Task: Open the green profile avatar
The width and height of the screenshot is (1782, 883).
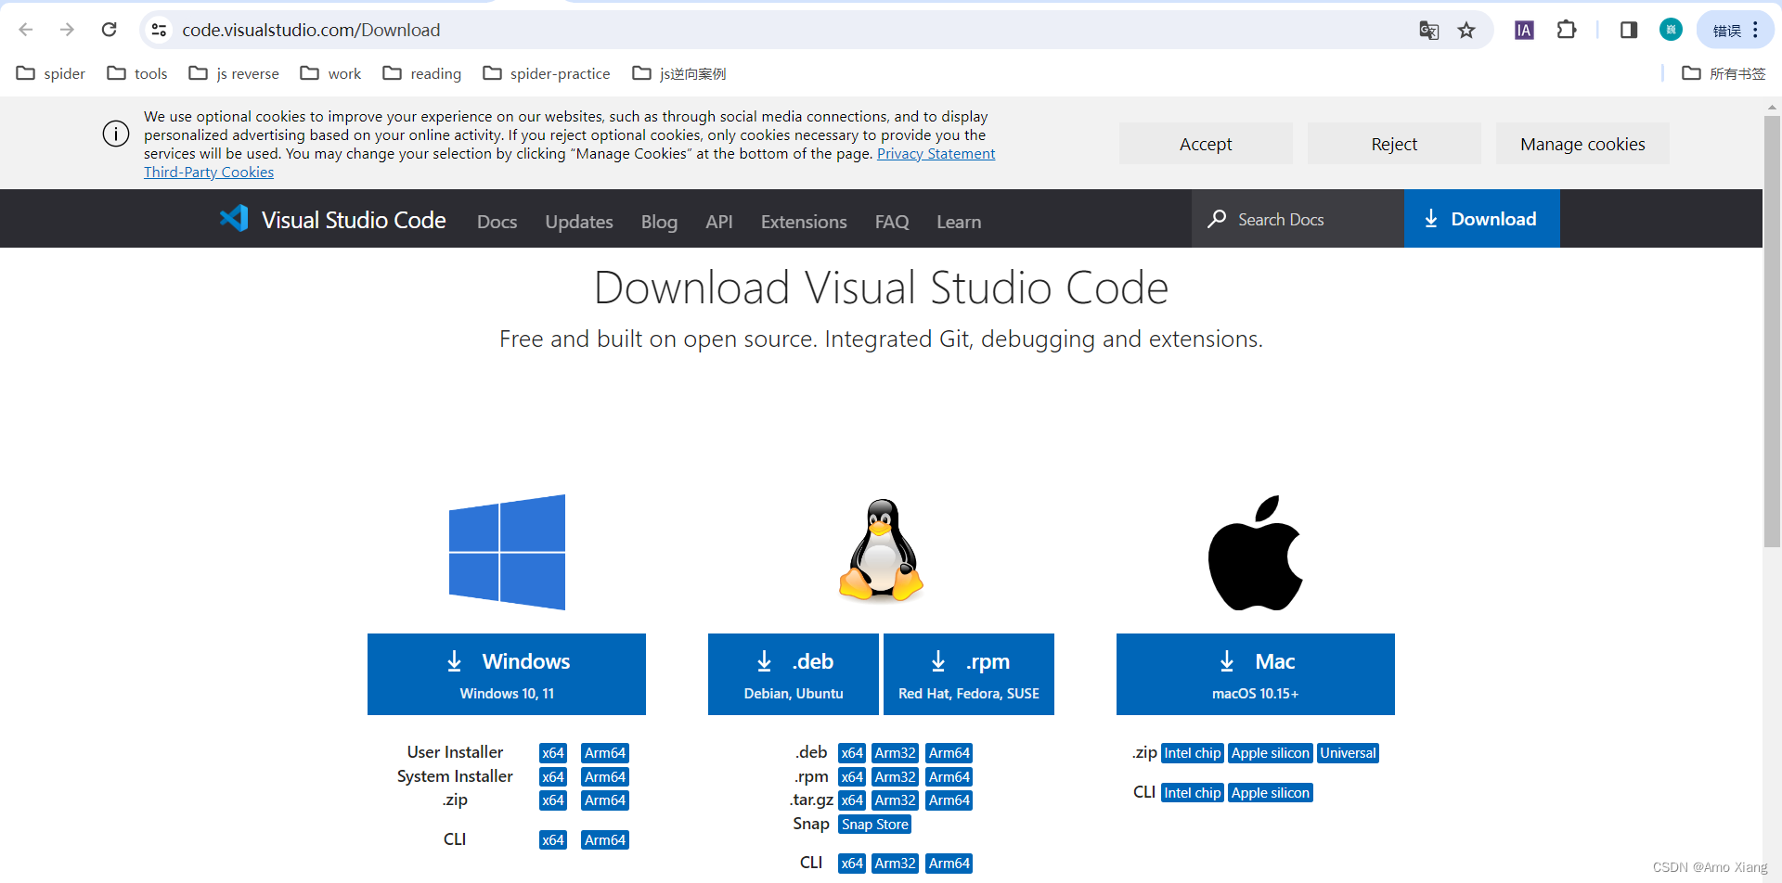Action: [x=1671, y=30]
